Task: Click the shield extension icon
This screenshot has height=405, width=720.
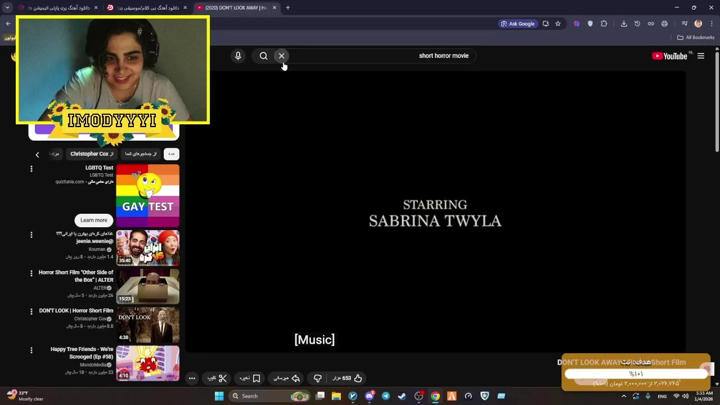Action: coord(590,24)
